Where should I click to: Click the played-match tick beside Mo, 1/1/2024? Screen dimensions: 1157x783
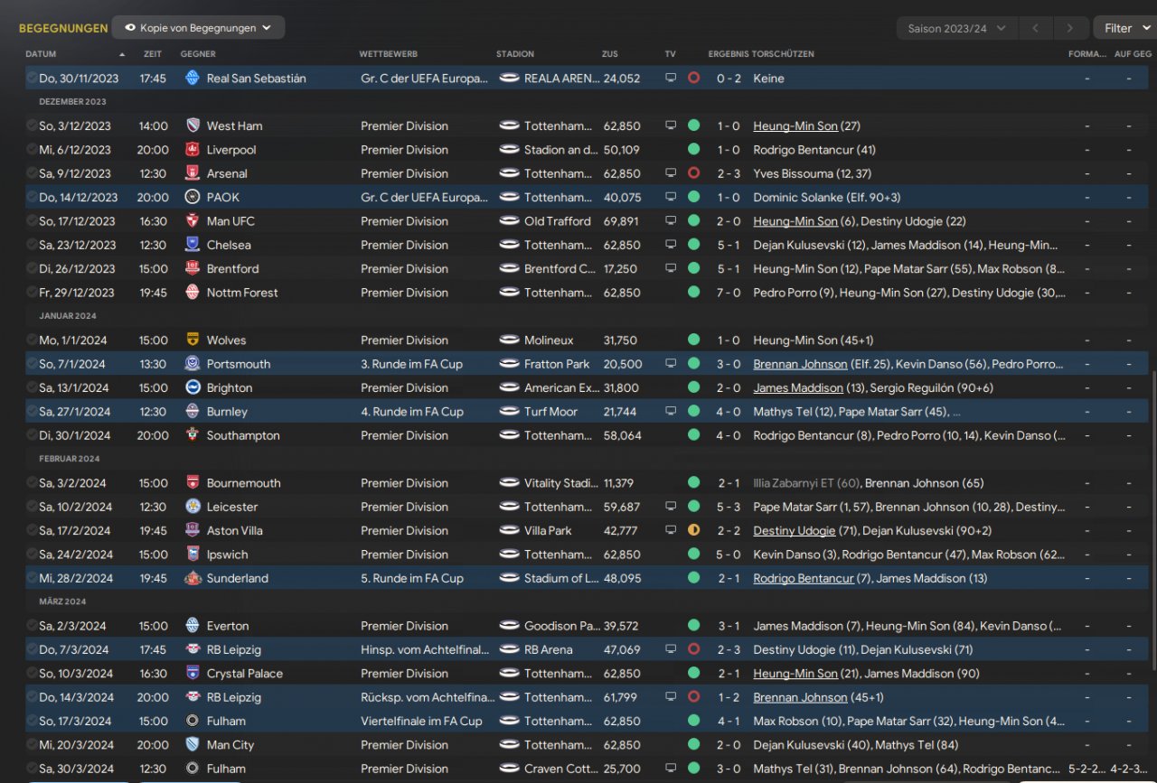click(x=33, y=340)
